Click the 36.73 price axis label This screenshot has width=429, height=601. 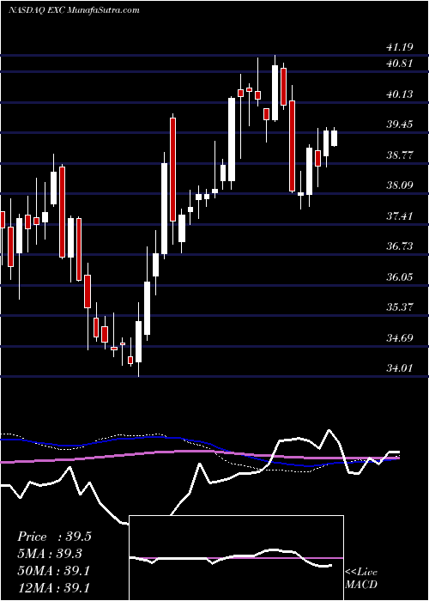(400, 246)
